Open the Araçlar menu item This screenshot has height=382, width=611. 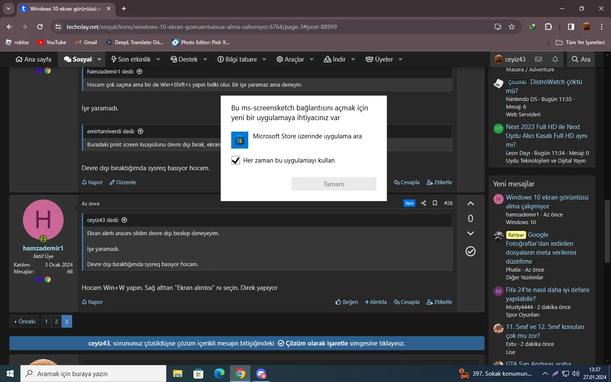(x=290, y=59)
